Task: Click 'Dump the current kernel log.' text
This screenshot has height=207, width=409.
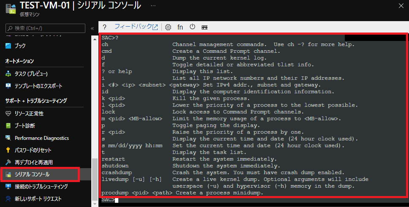Action: click(219, 58)
